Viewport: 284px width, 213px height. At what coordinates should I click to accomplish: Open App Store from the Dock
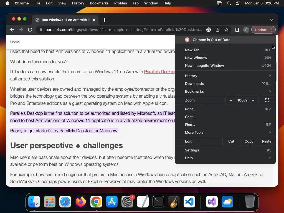tap(112, 202)
